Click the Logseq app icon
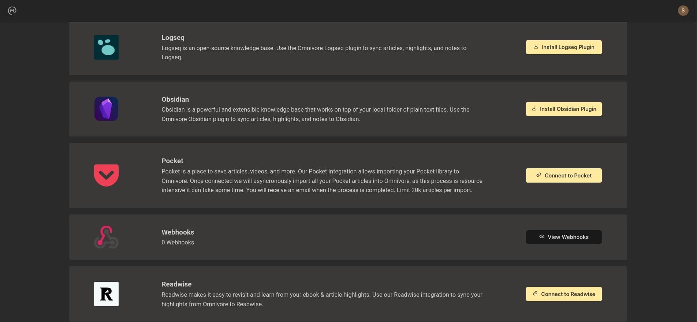Screen dimensions: 697x322 pyautogui.click(x=106, y=47)
